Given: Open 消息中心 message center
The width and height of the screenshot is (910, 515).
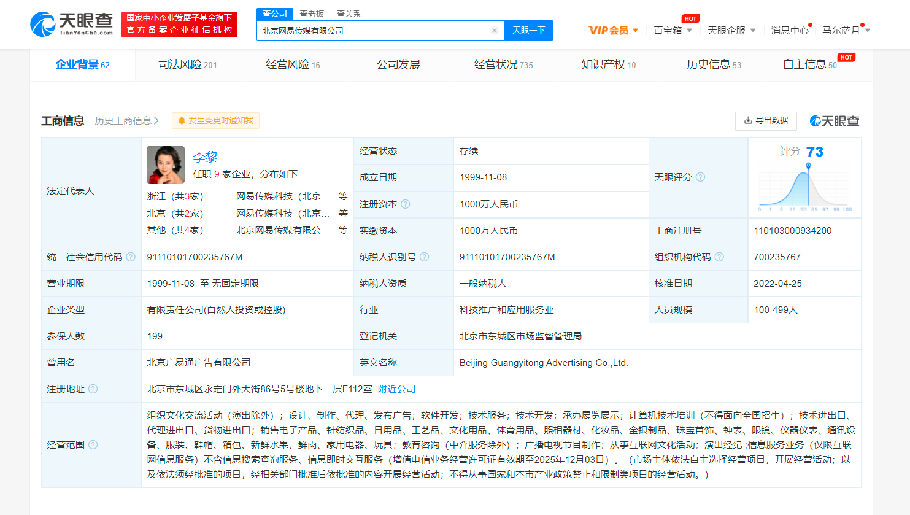Looking at the screenshot, I should (790, 30).
